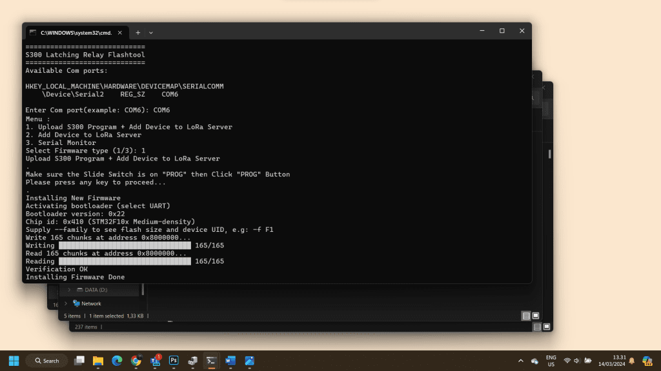Screen dimensions: 661x371
Task: Select the C:\WINDOWS\system32\cmd tab
Action: (74, 32)
